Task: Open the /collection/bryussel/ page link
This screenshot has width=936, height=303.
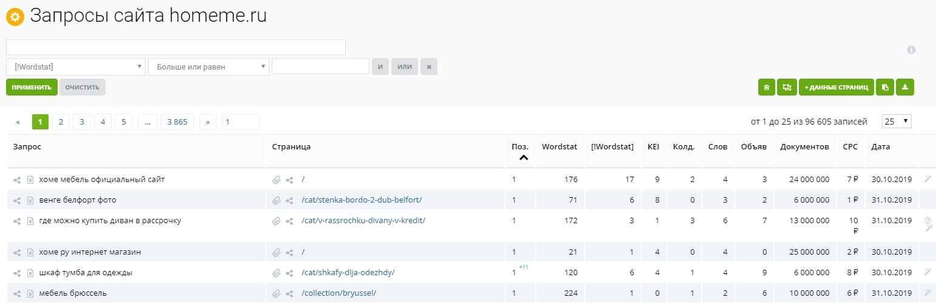Action: (339, 293)
